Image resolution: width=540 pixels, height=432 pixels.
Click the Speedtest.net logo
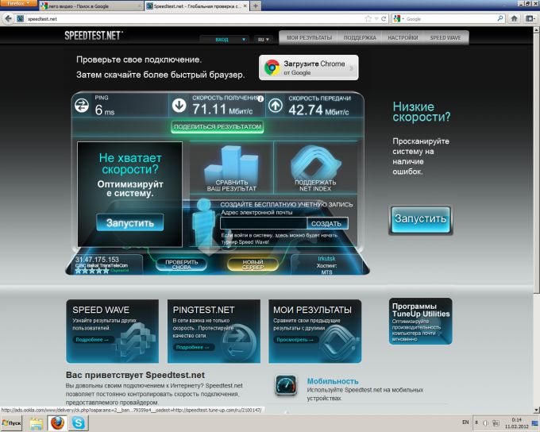pos(94,36)
